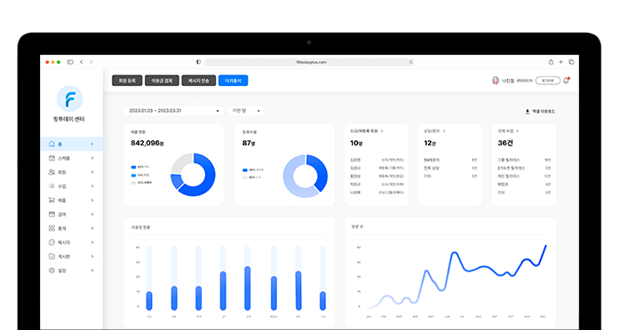This screenshot has height=330, width=620.
Task: Open the Home (홈) sidebar item
Action: 72,144
